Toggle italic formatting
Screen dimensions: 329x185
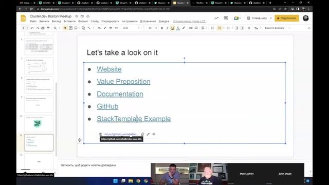[167, 28]
